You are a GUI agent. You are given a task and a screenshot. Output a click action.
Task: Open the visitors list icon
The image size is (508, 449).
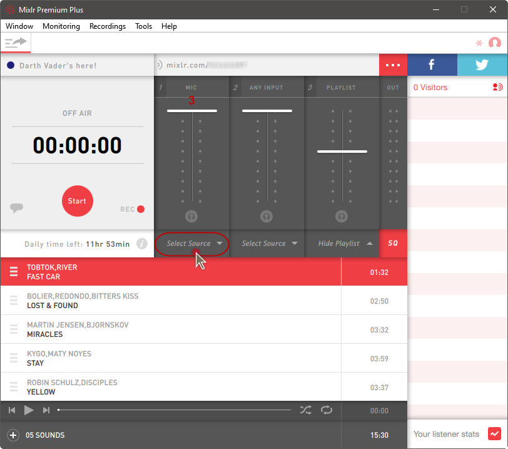(497, 87)
